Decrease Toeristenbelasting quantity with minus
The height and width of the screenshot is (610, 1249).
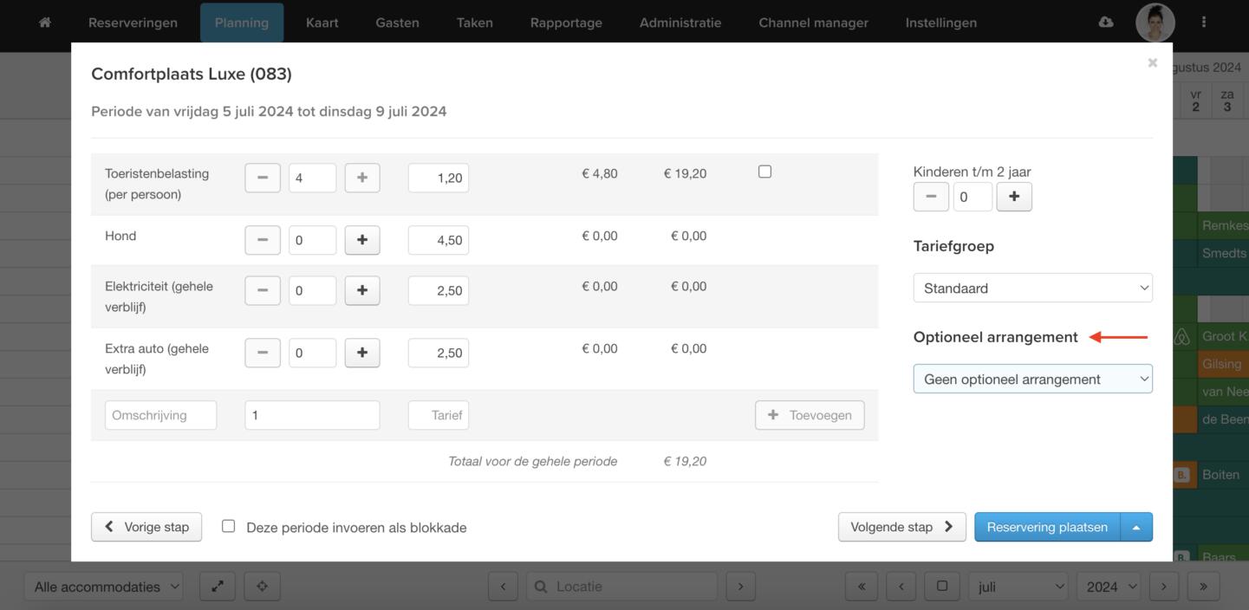pos(263,178)
